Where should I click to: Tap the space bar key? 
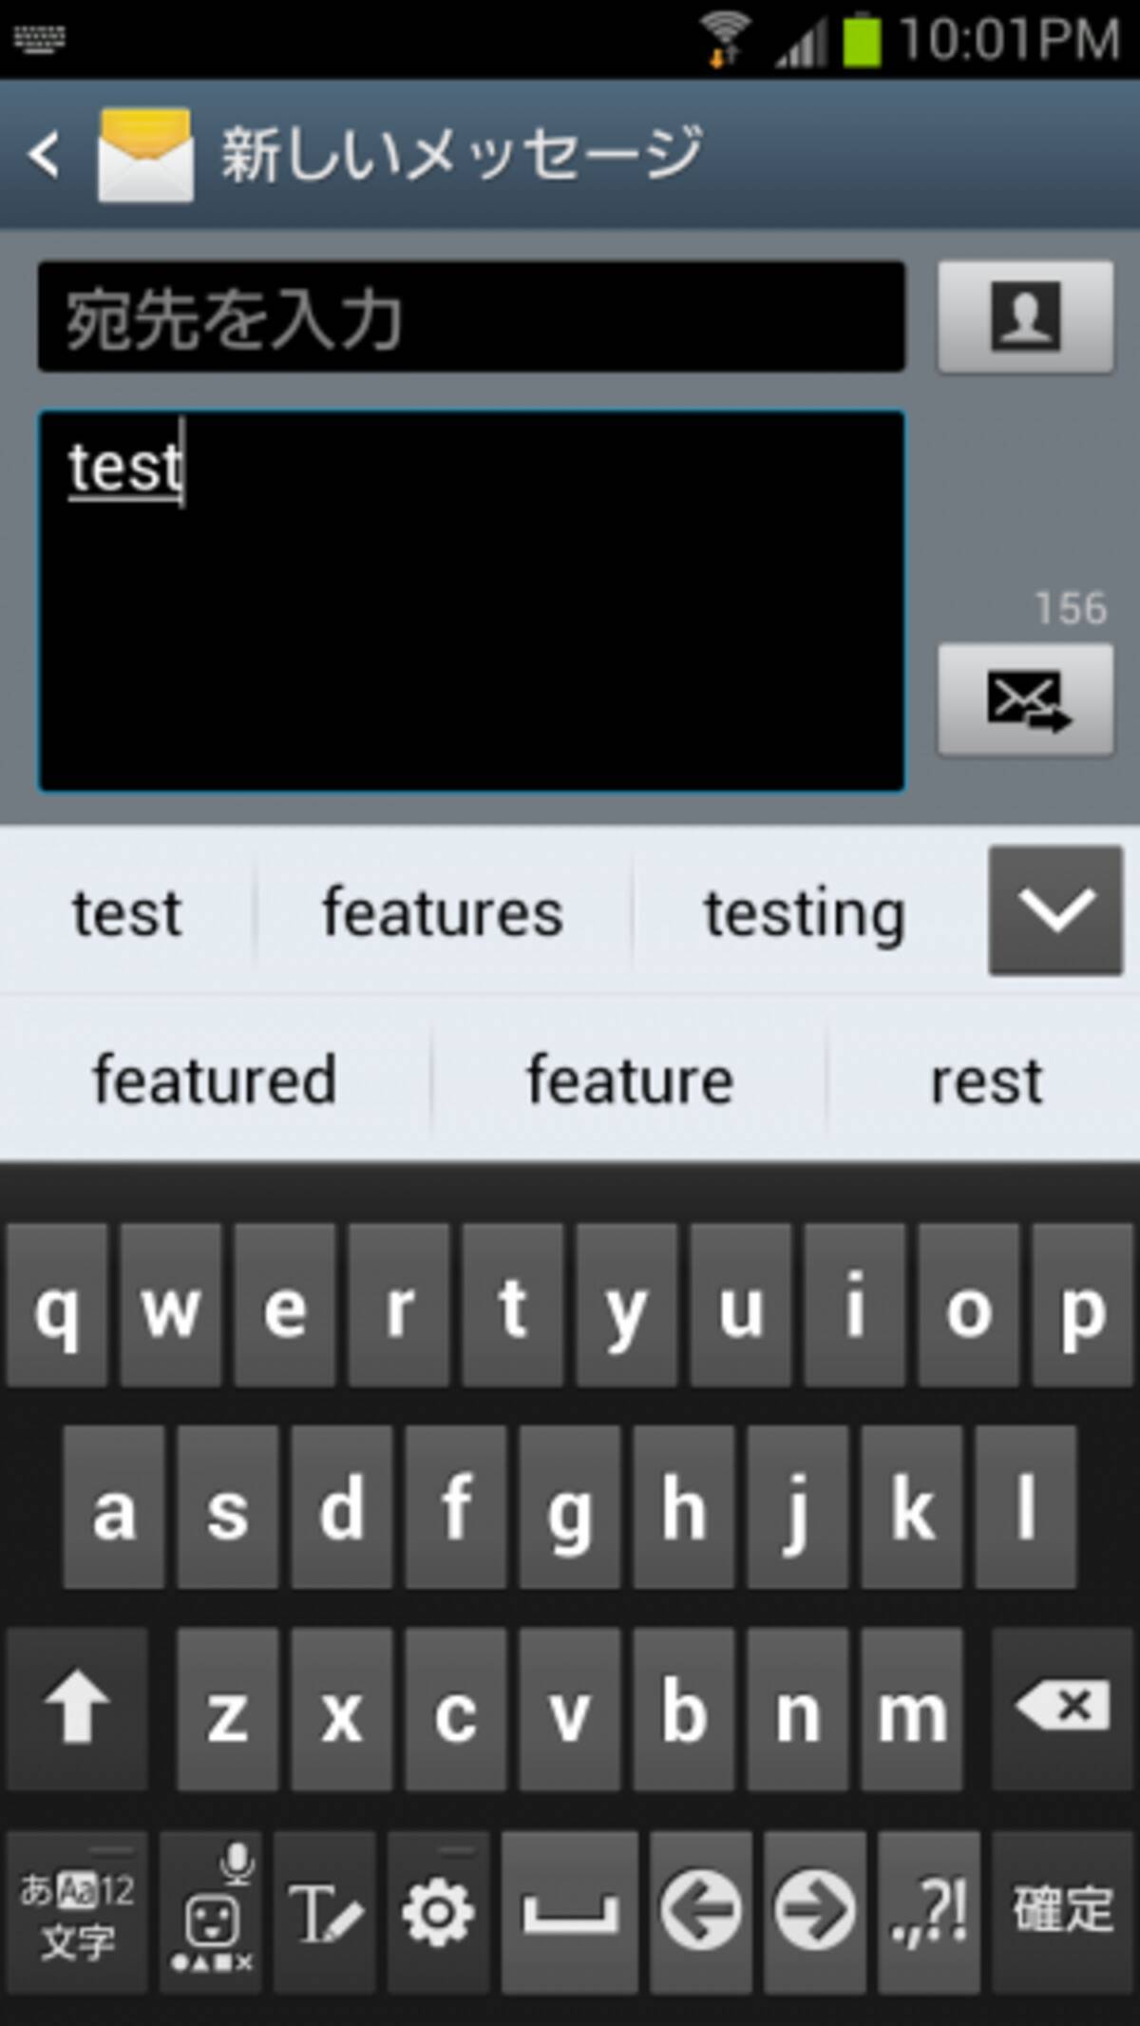point(569,1911)
